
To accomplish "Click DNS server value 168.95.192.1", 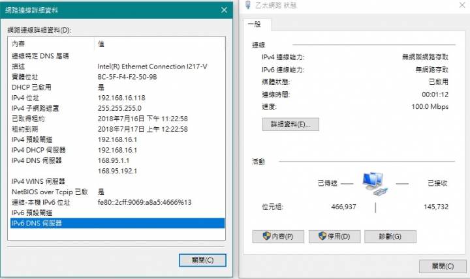I will tap(117, 171).
